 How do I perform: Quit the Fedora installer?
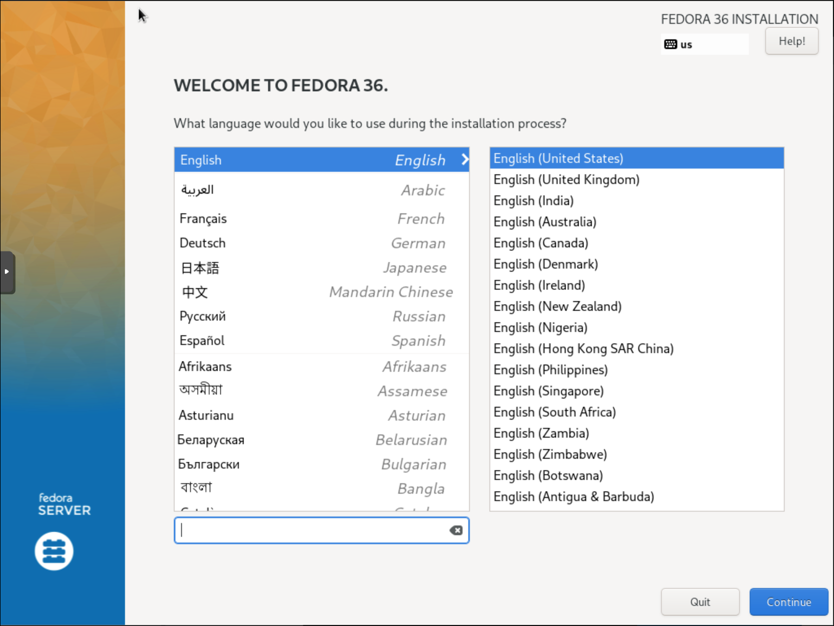(x=700, y=602)
